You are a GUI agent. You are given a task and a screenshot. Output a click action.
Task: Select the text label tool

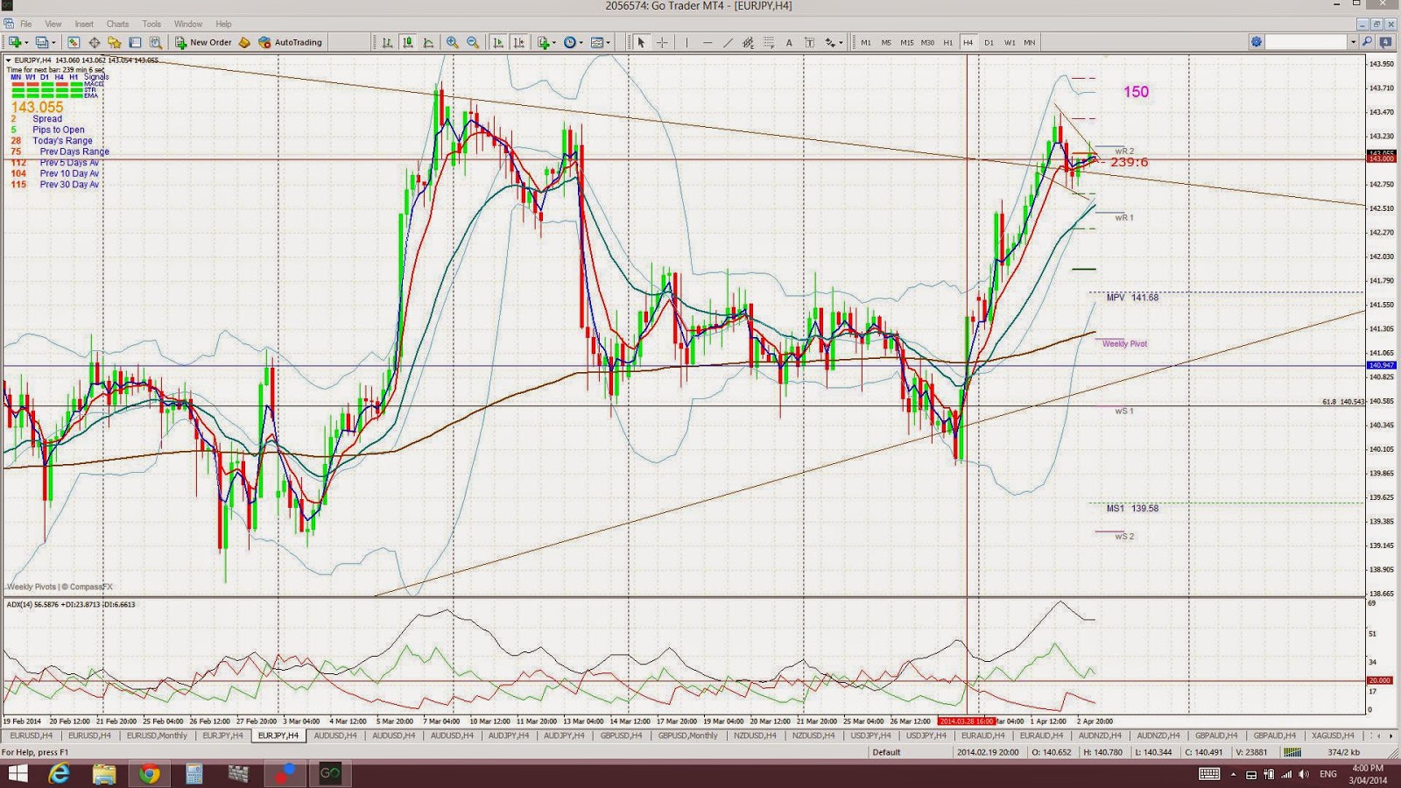809,42
